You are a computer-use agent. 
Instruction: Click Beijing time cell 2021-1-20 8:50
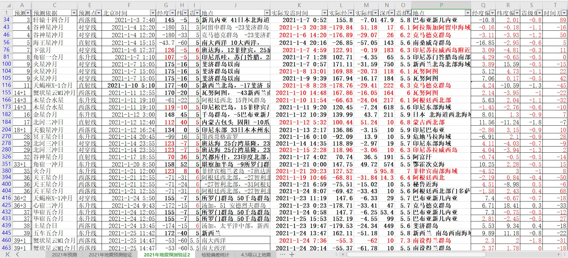coord(129,164)
